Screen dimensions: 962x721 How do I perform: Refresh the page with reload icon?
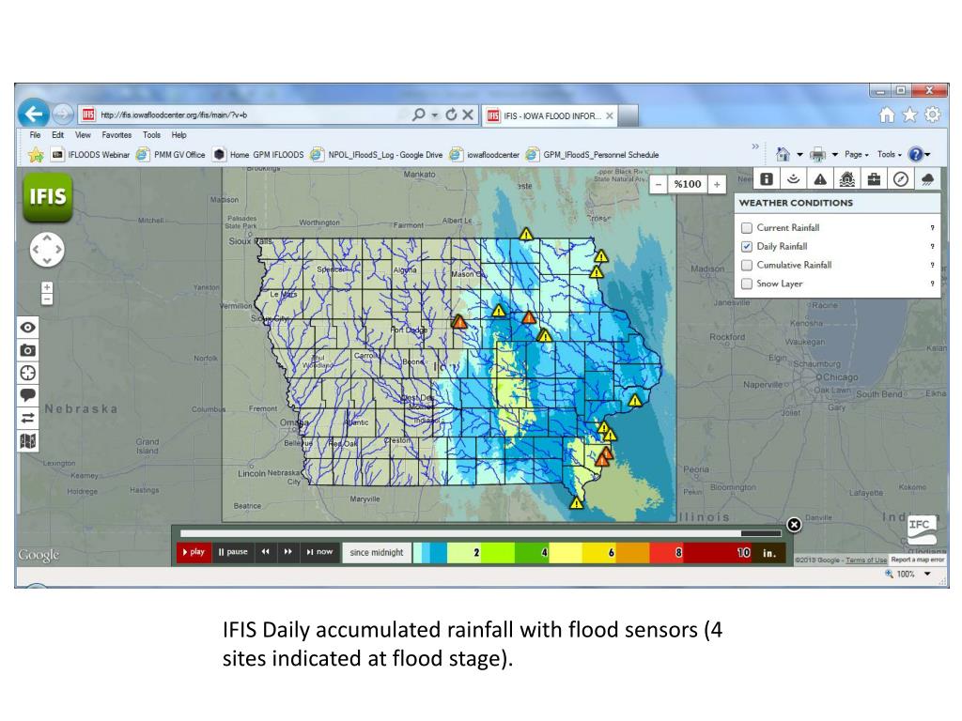[x=451, y=115]
